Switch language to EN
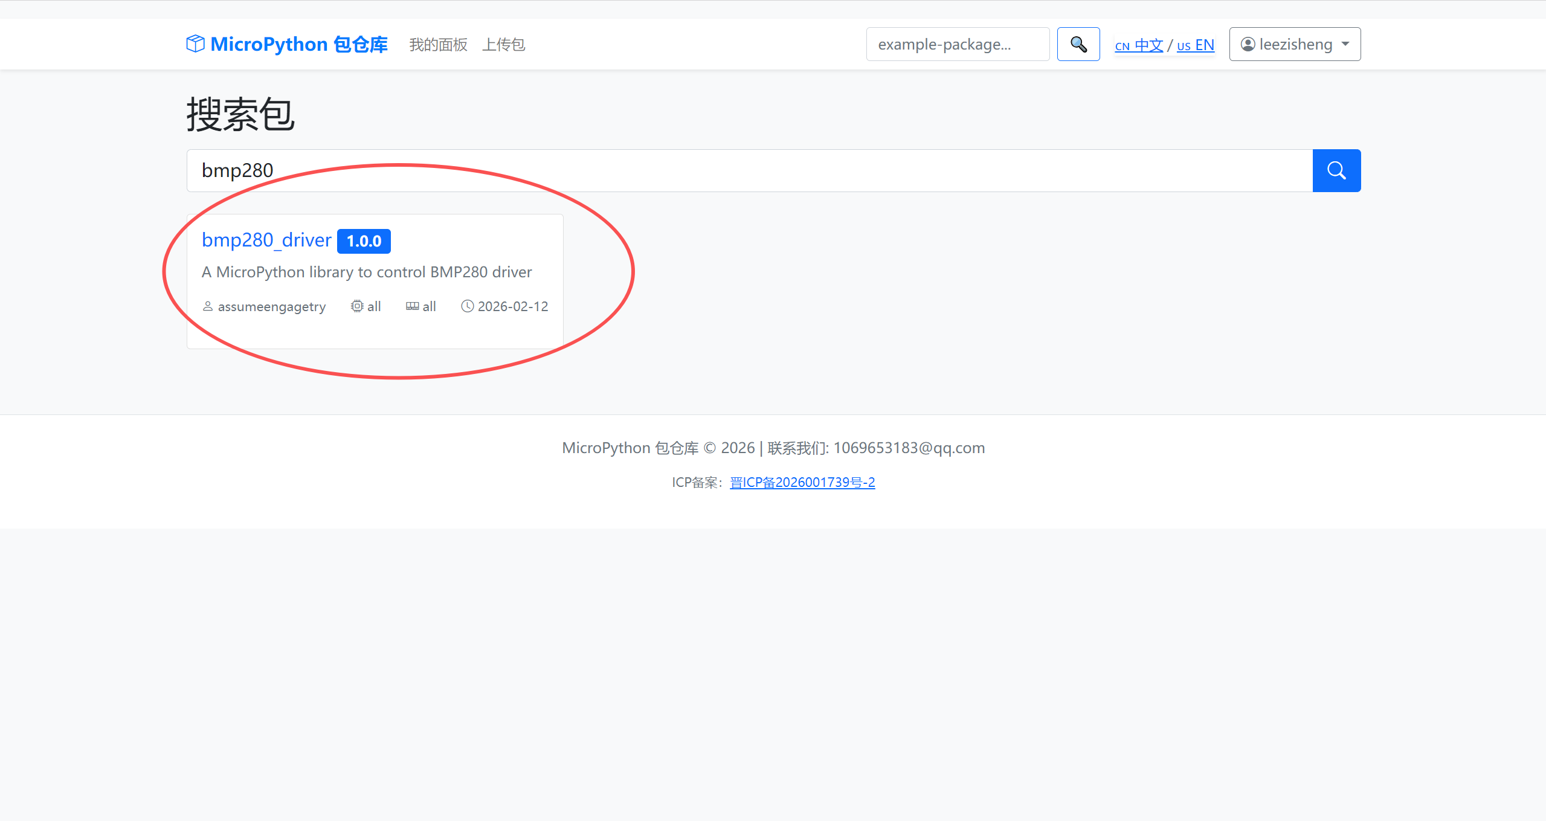Screen dimensions: 1546x821 pyautogui.click(x=1196, y=45)
